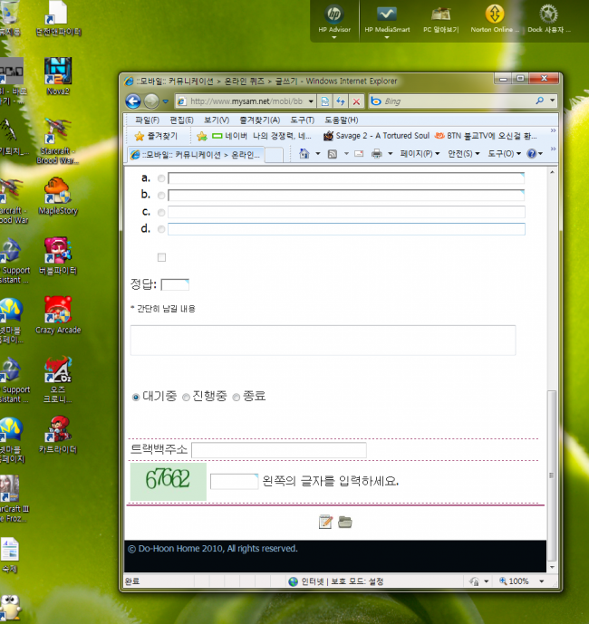Click the write post pencil icon
The height and width of the screenshot is (624, 589).
326,522
